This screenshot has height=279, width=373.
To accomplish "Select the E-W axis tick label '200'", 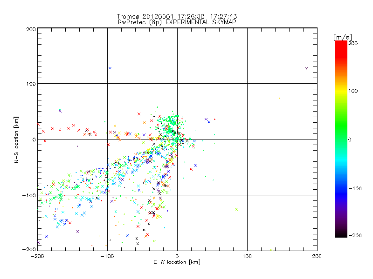I will tap(317, 257).
